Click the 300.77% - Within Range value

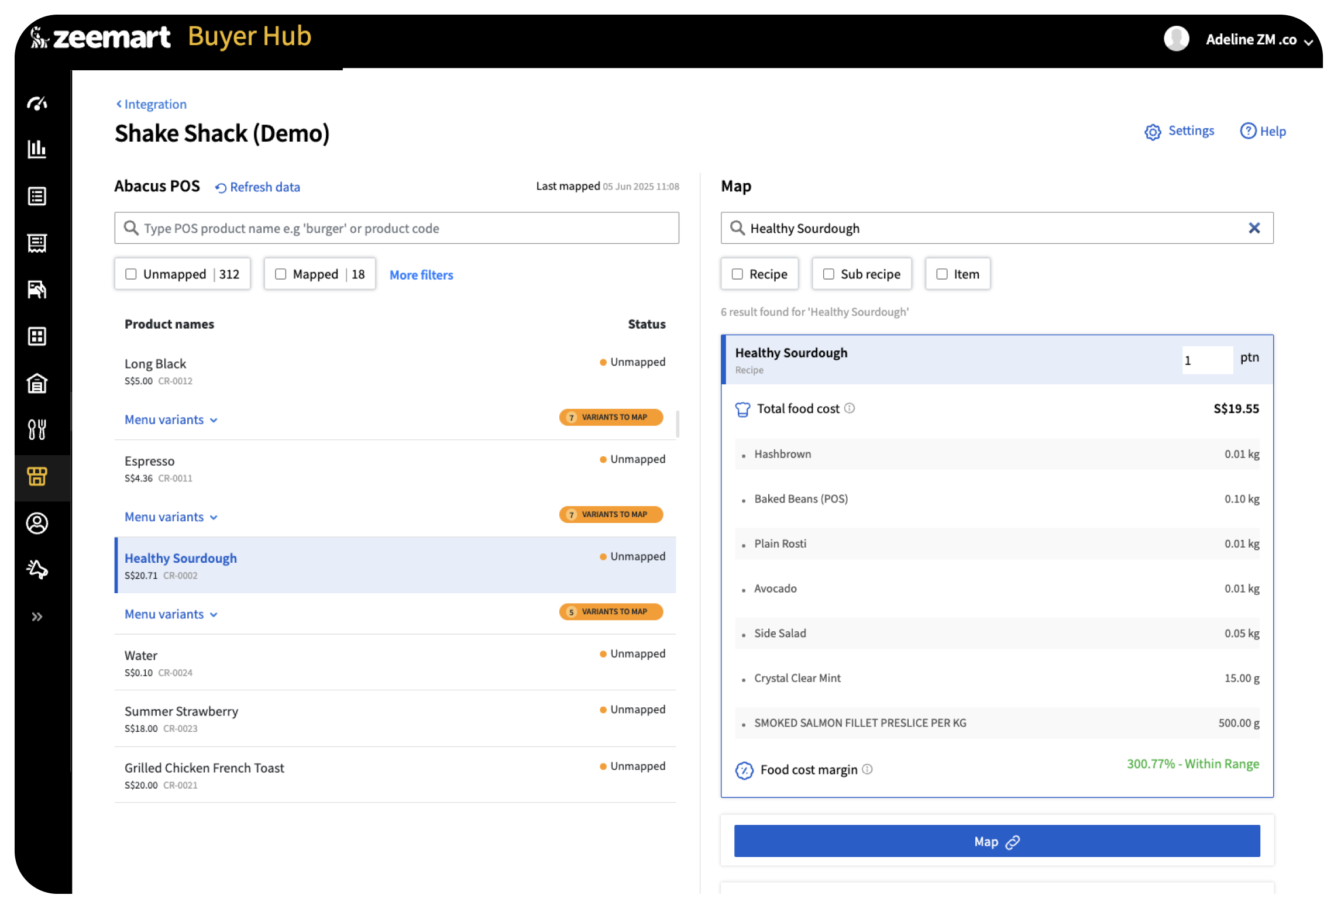click(1193, 764)
